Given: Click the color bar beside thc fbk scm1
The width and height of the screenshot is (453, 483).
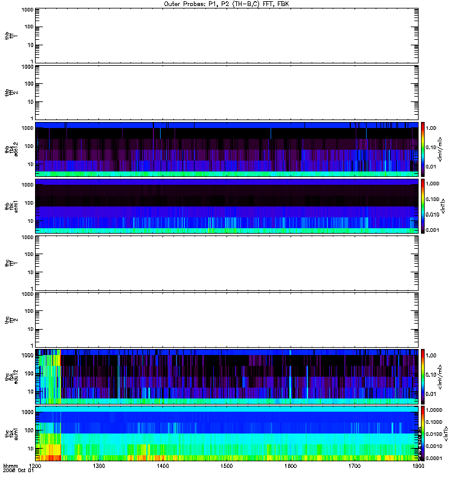Looking at the screenshot, I should point(423,433).
